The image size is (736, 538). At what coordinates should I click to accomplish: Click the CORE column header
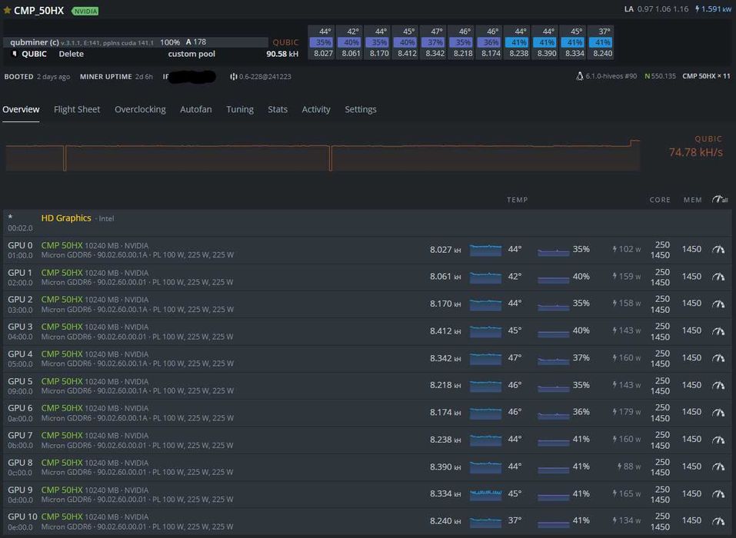click(x=660, y=200)
